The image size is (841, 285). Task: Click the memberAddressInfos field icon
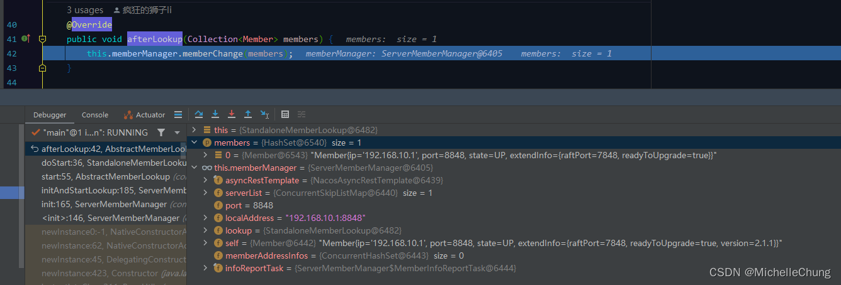coord(218,255)
